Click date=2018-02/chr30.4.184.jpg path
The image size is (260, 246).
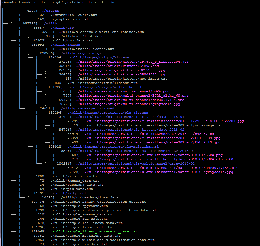click(161, 168)
